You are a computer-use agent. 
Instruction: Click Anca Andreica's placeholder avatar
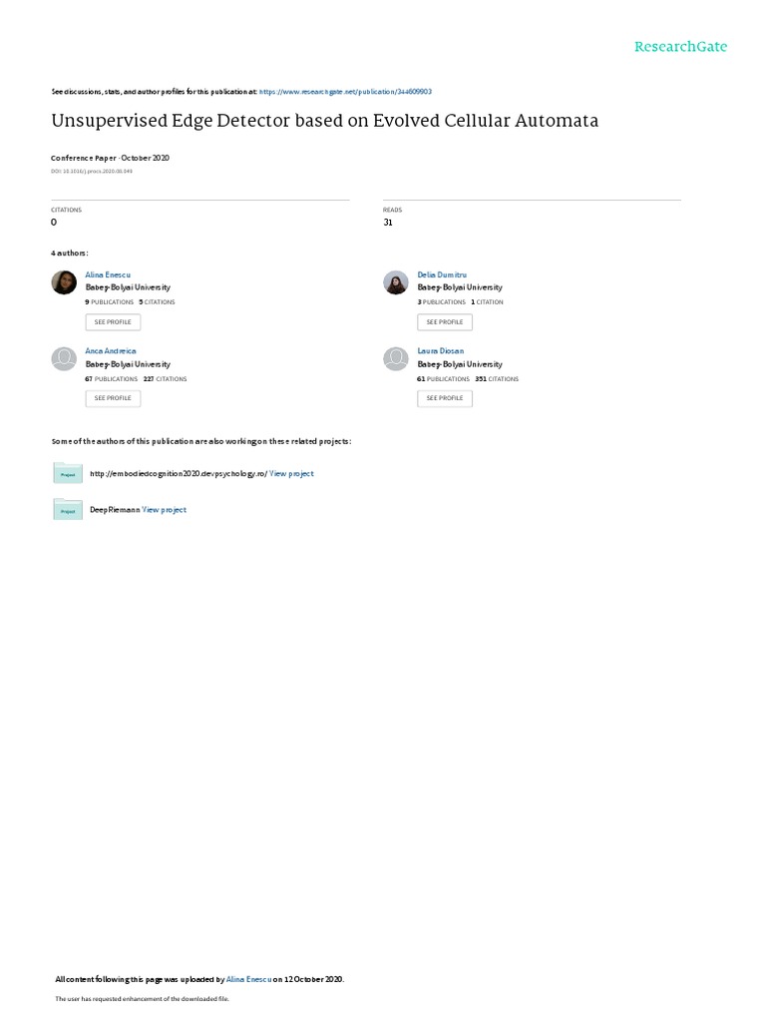coord(64,358)
